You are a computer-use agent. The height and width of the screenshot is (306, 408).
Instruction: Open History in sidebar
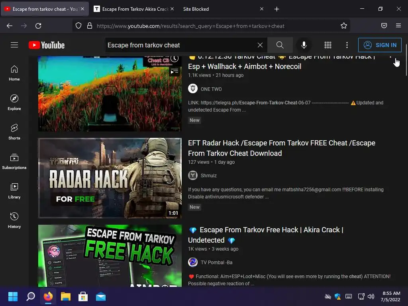pos(14,220)
